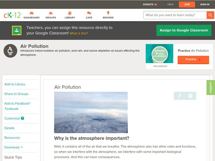This screenshot has width=215, height=161.
Task: Click 'Why is the atmosphere important?' heading
Action: point(92,138)
